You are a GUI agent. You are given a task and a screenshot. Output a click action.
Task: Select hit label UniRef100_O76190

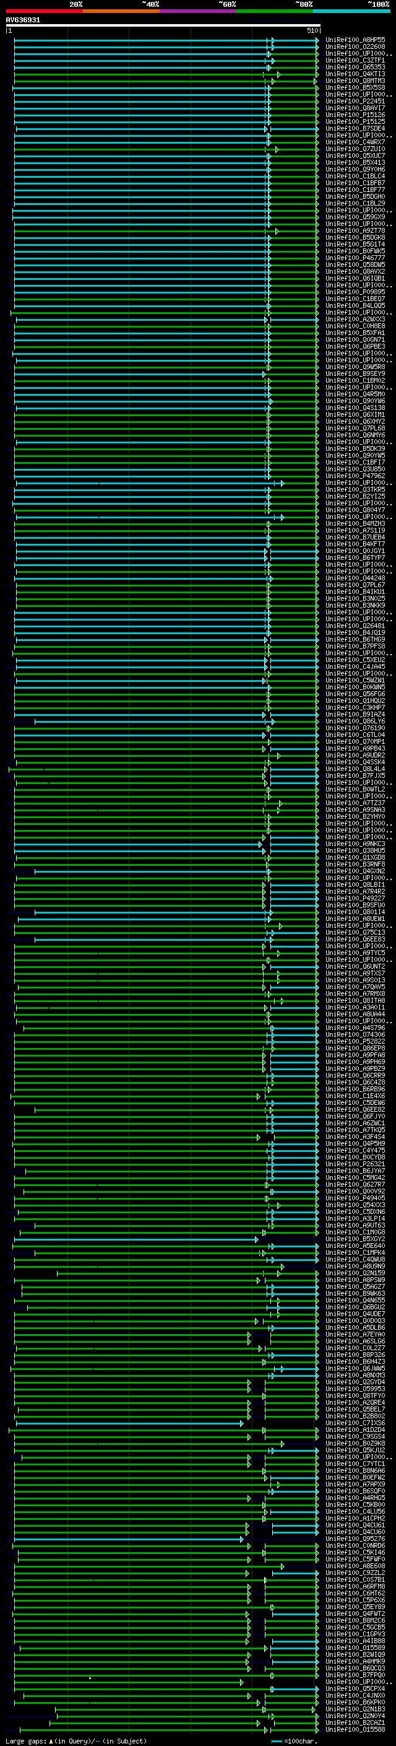(355, 728)
